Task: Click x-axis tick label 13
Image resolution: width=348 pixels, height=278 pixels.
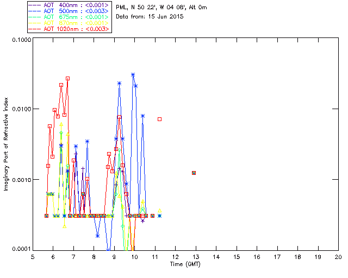Action: (x=196, y=257)
